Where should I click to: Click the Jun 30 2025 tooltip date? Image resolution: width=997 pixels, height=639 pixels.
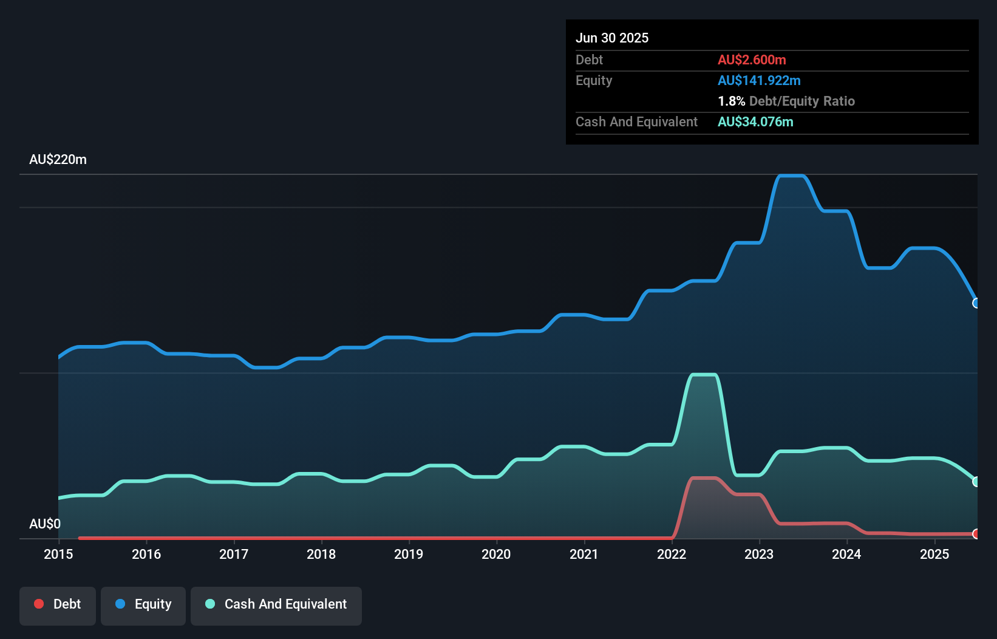(612, 38)
